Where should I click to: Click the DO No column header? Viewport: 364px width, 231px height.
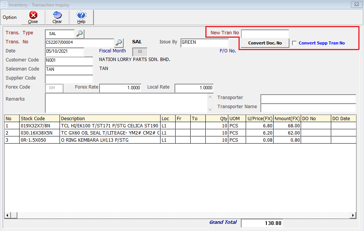[316, 119]
